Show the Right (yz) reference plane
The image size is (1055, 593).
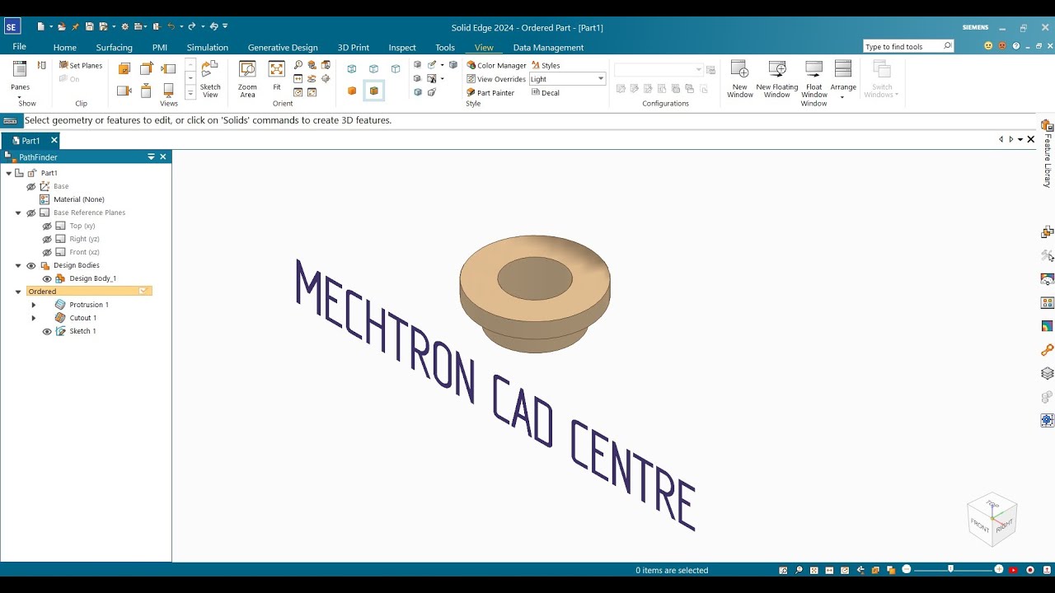coord(47,239)
